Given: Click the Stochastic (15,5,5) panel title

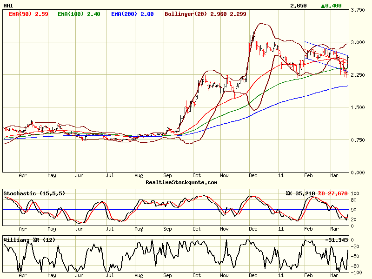Looking at the screenshot, I should tap(34, 193).
